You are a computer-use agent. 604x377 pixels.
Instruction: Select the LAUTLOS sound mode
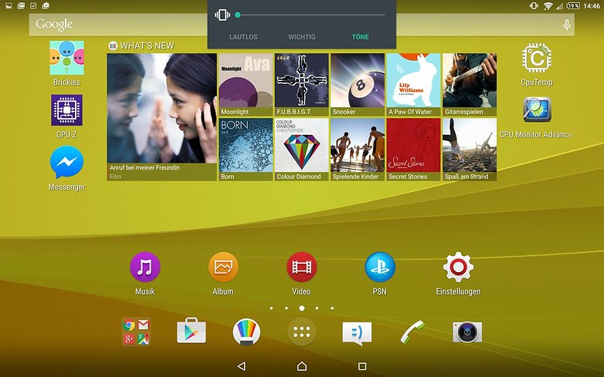coord(243,37)
